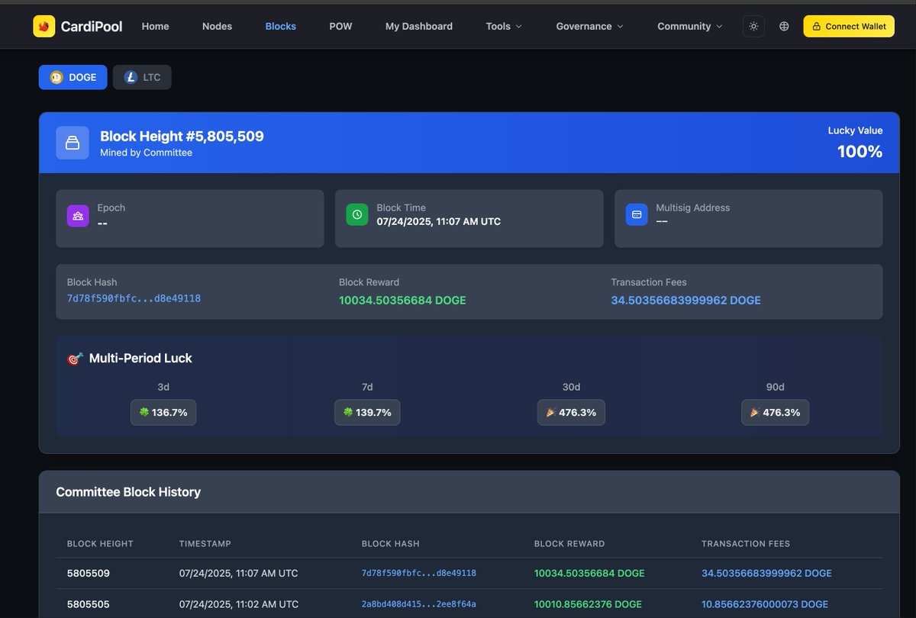Image resolution: width=916 pixels, height=618 pixels.
Task: Click the DOGE coin icon in tab
Action: click(56, 77)
